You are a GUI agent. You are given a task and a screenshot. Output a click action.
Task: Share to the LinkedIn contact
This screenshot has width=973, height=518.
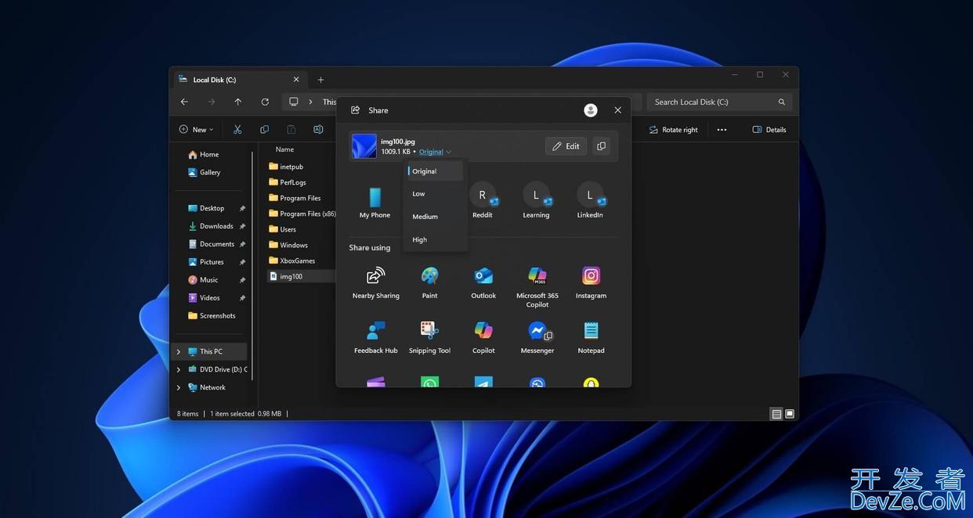click(590, 201)
